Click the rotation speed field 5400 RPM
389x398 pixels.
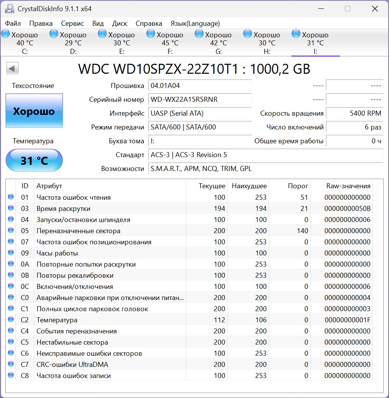(x=355, y=113)
